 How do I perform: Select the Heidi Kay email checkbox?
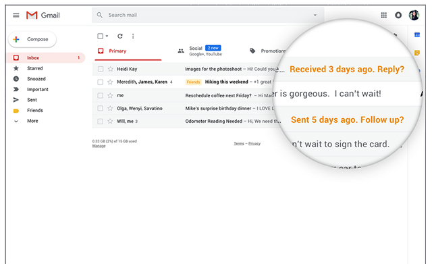click(x=101, y=69)
